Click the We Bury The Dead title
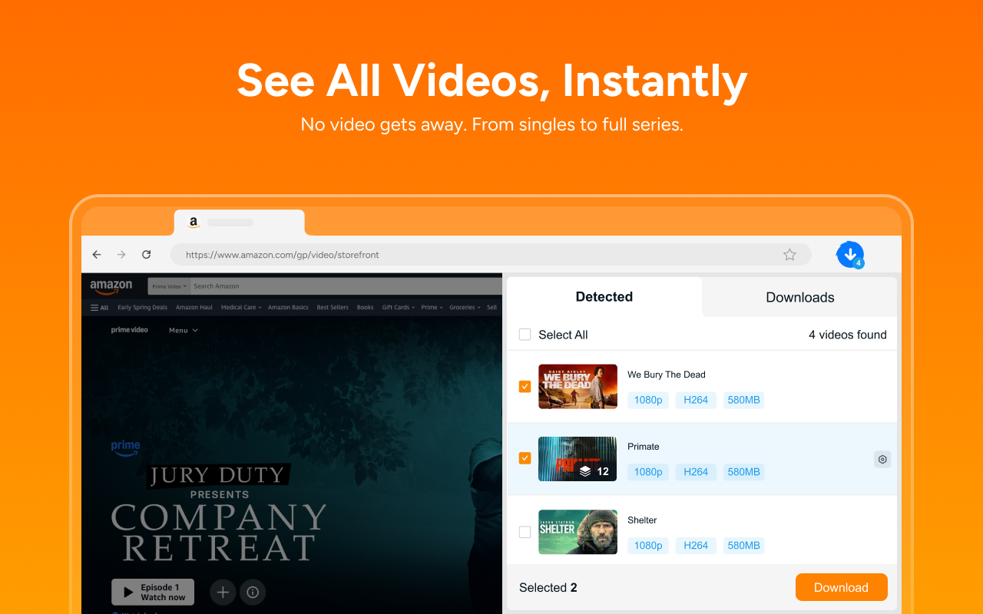Image resolution: width=983 pixels, height=614 pixels. 667,375
